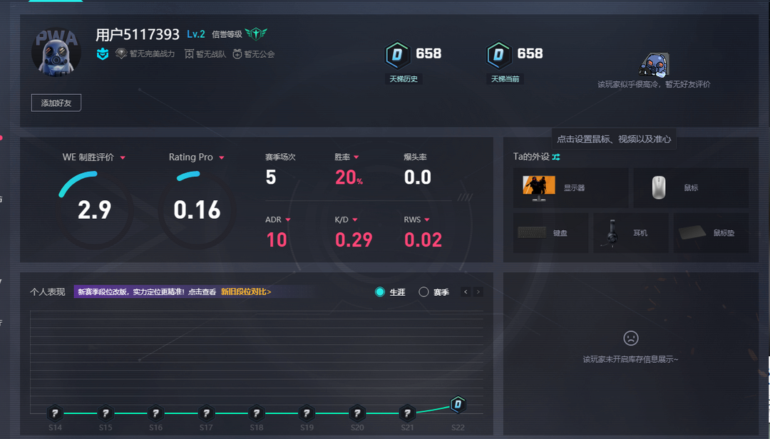
Task: Expand the Rating Pro dropdown arrow
Action: point(222,157)
